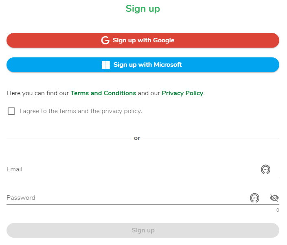
Task: Toggle password visibility with crossed-eye icon
Action: [x=274, y=198]
